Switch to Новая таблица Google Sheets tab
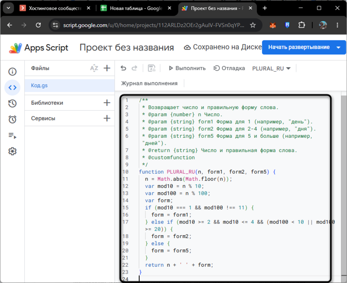 [x=132, y=8]
